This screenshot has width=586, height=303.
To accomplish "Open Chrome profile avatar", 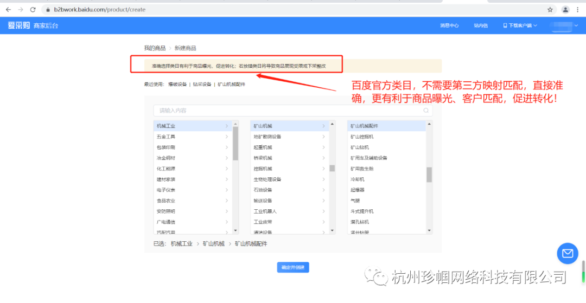I will pos(566,10).
